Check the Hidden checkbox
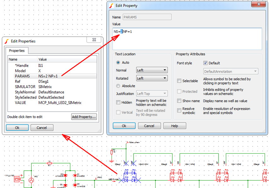The width and height of the screenshot is (269, 188). coord(118,102)
